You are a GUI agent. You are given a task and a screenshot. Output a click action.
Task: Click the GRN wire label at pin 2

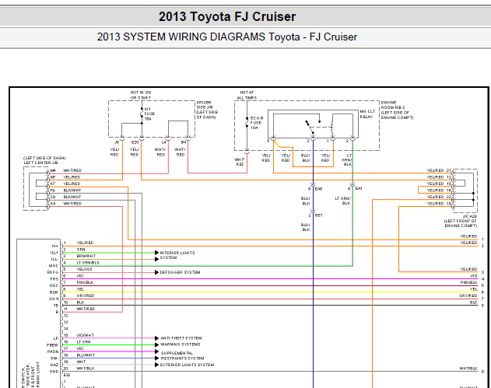[81, 250]
